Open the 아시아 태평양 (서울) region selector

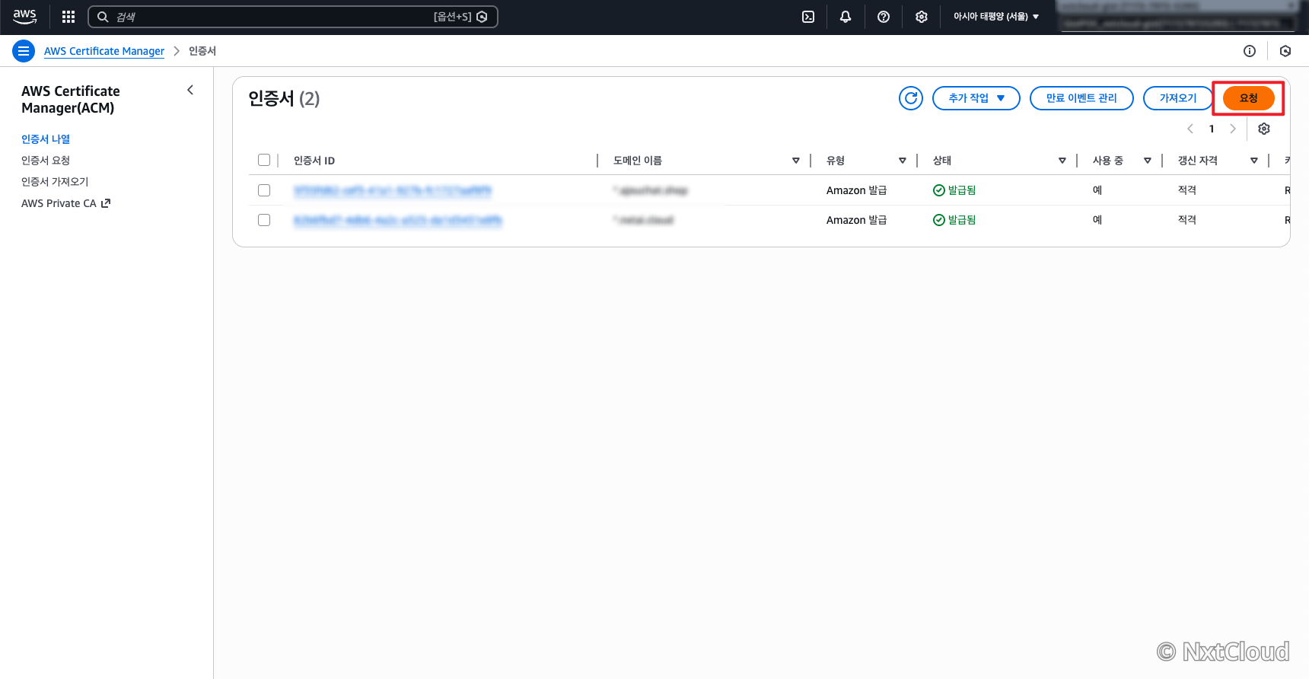996,17
